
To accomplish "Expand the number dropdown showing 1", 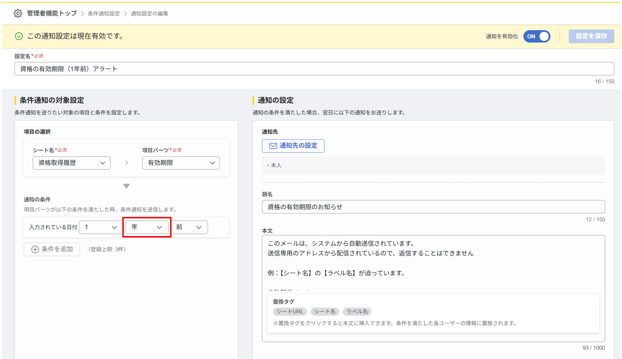I will 101,227.
